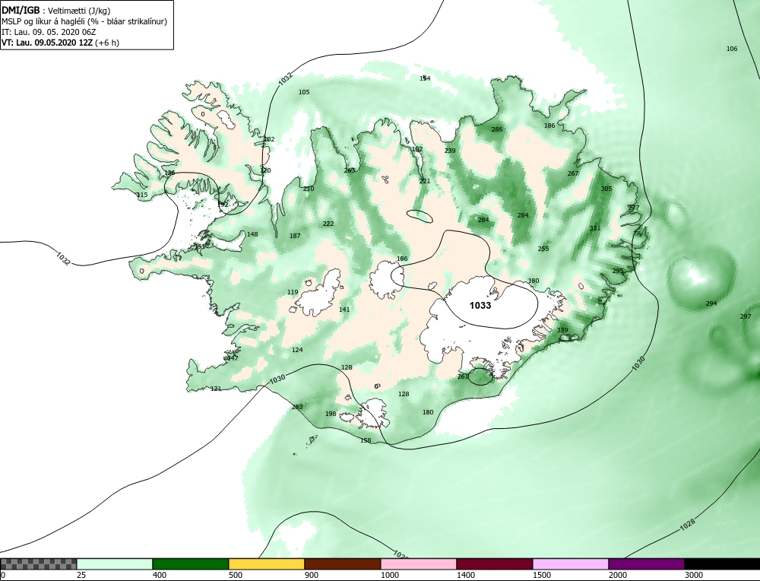
Task: Click the 120 map value
Action: pyautogui.click(x=265, y=170)
